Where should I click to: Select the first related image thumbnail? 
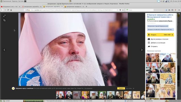point(152,58)
